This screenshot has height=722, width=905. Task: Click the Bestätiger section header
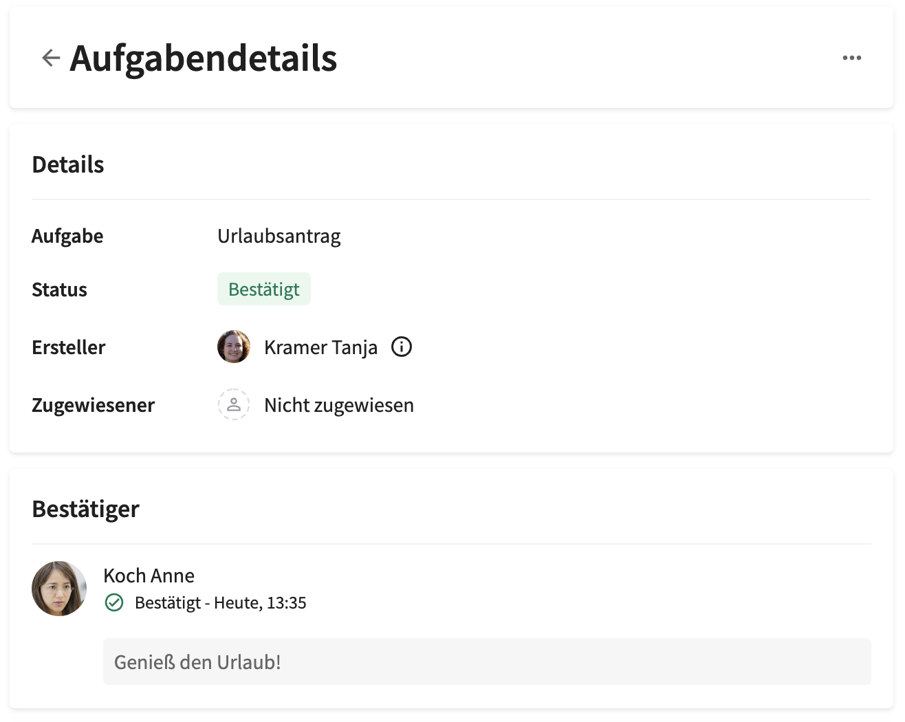click(x=85, y=509)
